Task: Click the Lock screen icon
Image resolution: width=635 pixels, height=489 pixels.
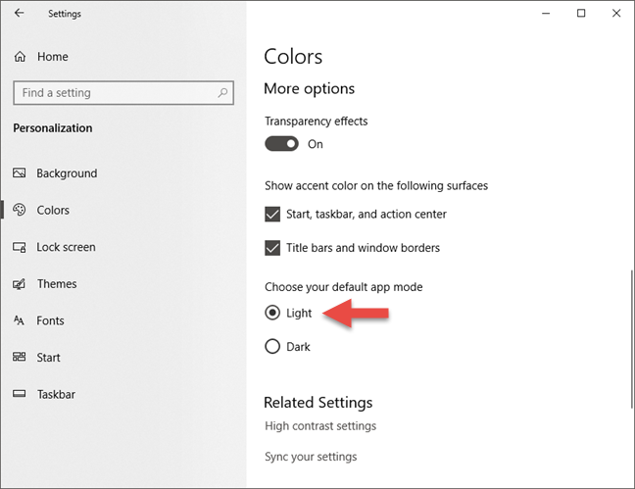Action: [19, 247]
